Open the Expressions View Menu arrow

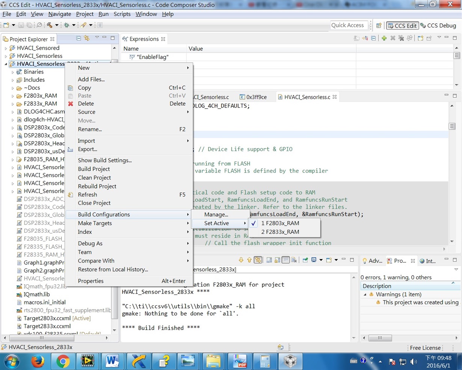point(439,38)
